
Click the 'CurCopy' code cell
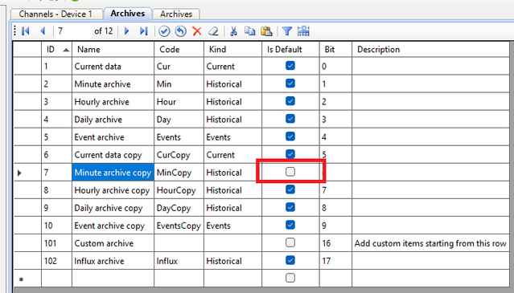click(x=179, y=155)
